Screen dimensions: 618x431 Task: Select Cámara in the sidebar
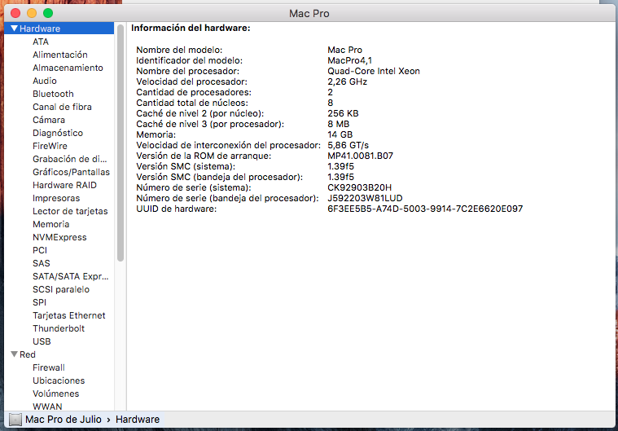click(49, 120)
